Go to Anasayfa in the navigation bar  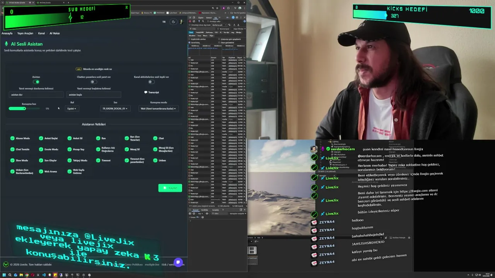[7, 33]
